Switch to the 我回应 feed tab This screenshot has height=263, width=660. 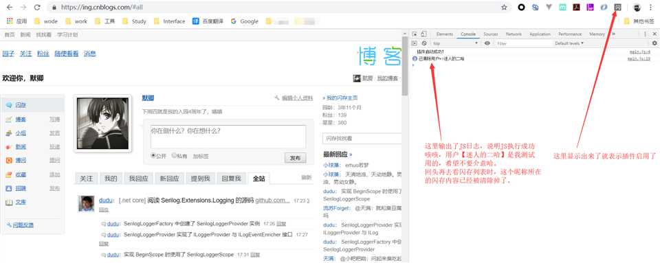(138, 179)
